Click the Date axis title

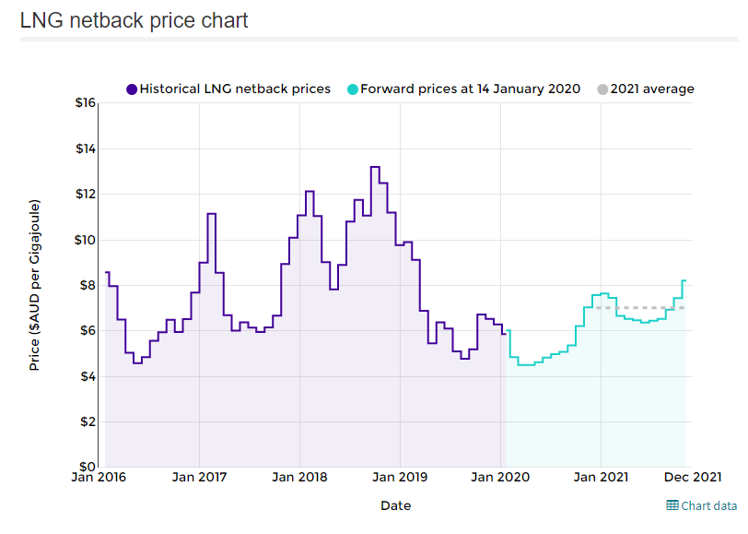point(395,505)
